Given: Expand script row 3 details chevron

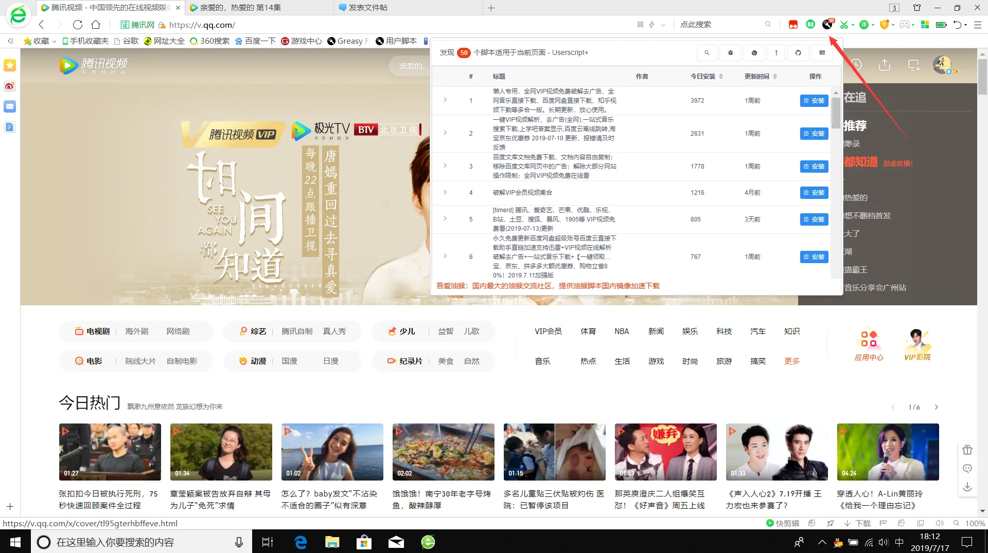Looking at the screenshot, I should coord(445,165).
